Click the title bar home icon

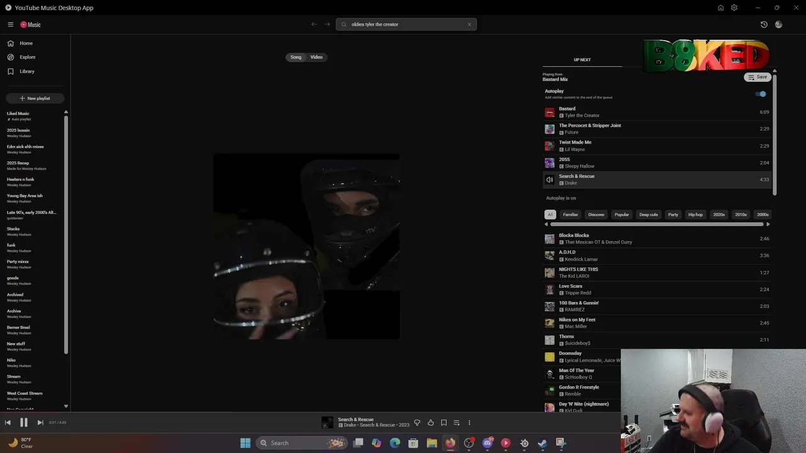(x=720, y=8)
